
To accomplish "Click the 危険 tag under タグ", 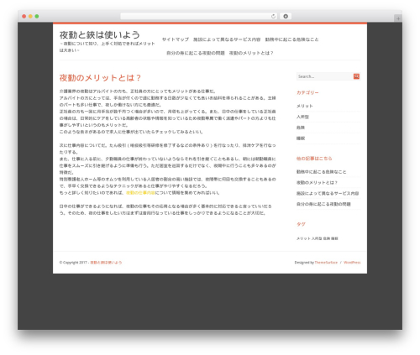I will point(327,238).
